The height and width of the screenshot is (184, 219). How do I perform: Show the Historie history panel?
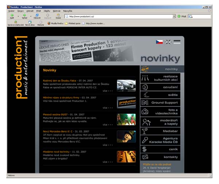tap(41, 23)
